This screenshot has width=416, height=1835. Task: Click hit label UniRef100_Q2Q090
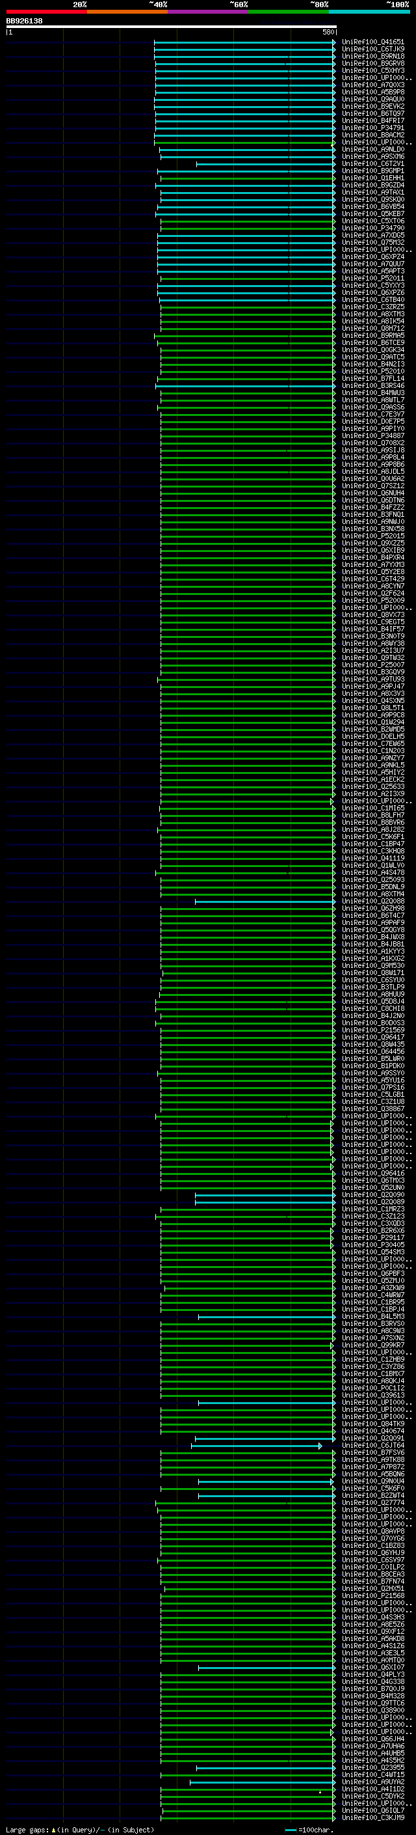point(372,1194)
